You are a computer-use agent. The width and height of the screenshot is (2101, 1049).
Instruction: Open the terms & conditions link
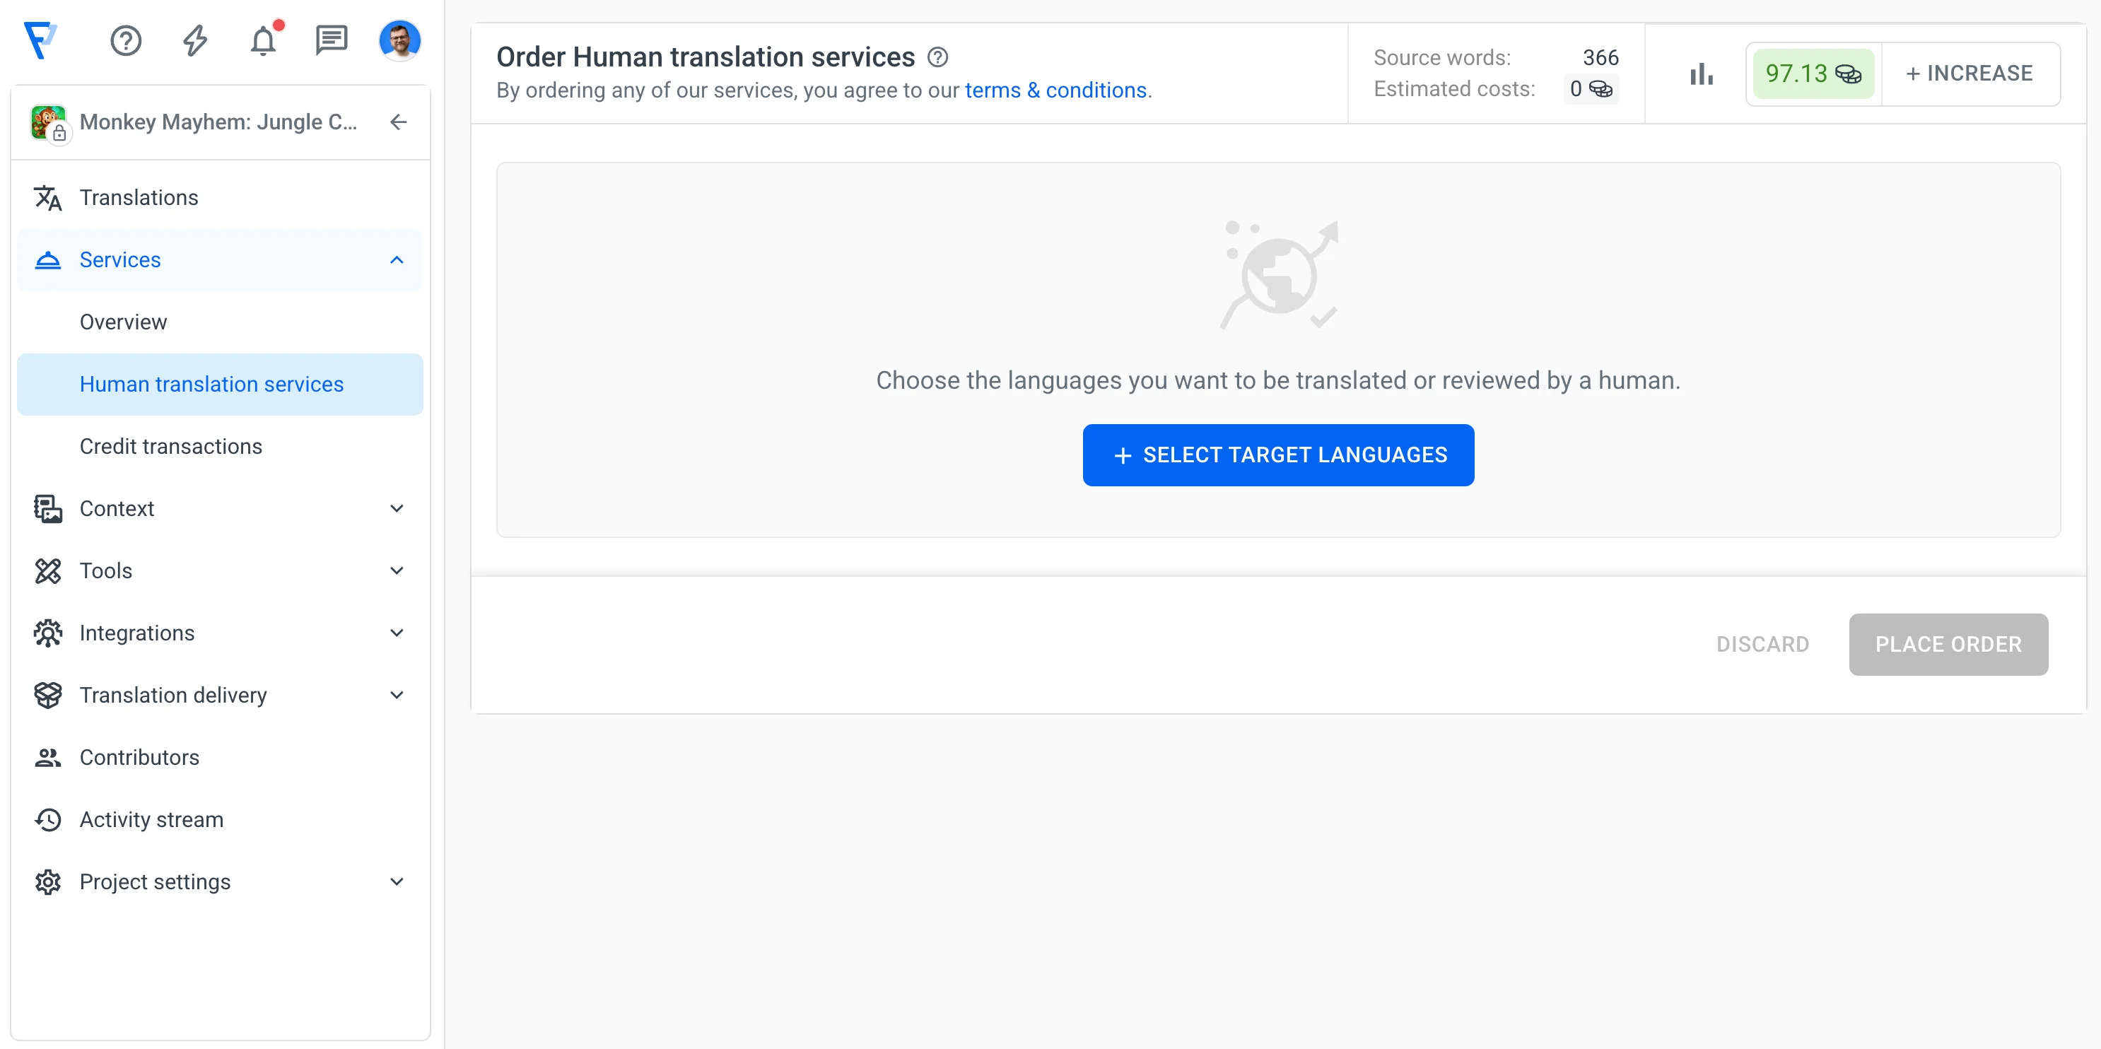1055,90
